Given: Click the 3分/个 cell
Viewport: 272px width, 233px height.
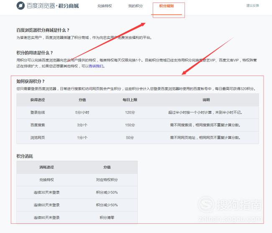Looking at the screenshot, I should pos(82,125).
